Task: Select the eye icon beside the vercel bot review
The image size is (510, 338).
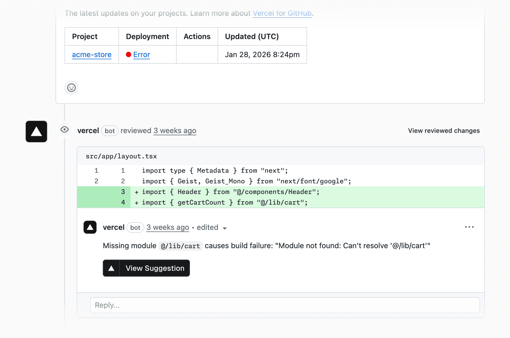Action: (64, 129)
